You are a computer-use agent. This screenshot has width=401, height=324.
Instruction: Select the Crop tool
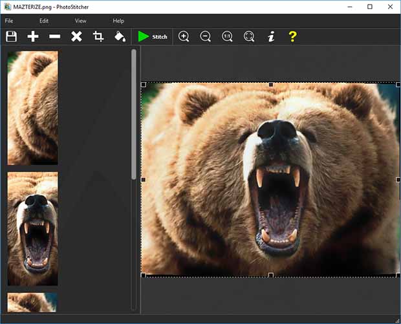(98, 37)
